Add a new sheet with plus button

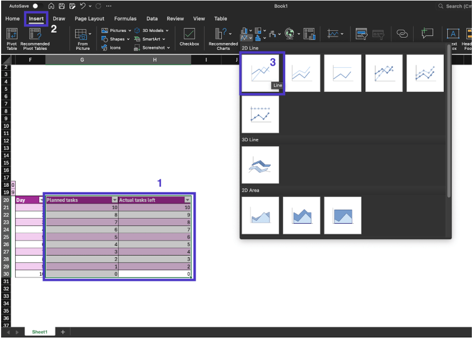coord(63,332)
